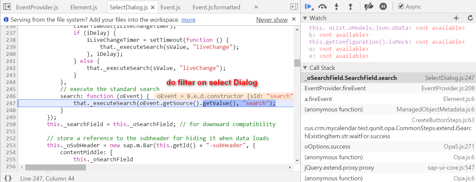This screenshot has height=182, width=476.
Task: Select watch expression 'b: <not available>'
Action: [x=339, y=35]
